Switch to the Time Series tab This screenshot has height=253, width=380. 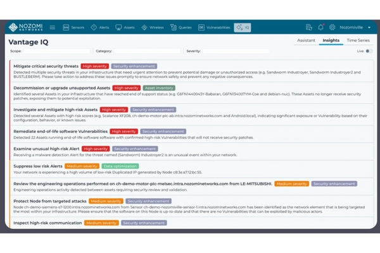click(359, 40)
